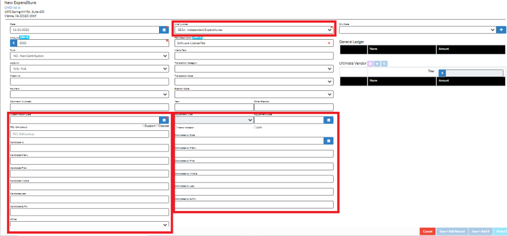507x236 pixels.
Task: Click the Ultimate Vendor search magnifier icon
Action: tap(384, 64)
